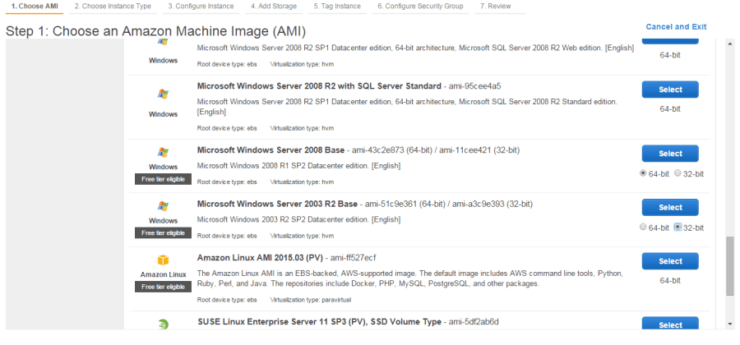Click the Cancel and Exit link
The height and width of the screenshot is (345, 740).
click(x=676, y=27)
